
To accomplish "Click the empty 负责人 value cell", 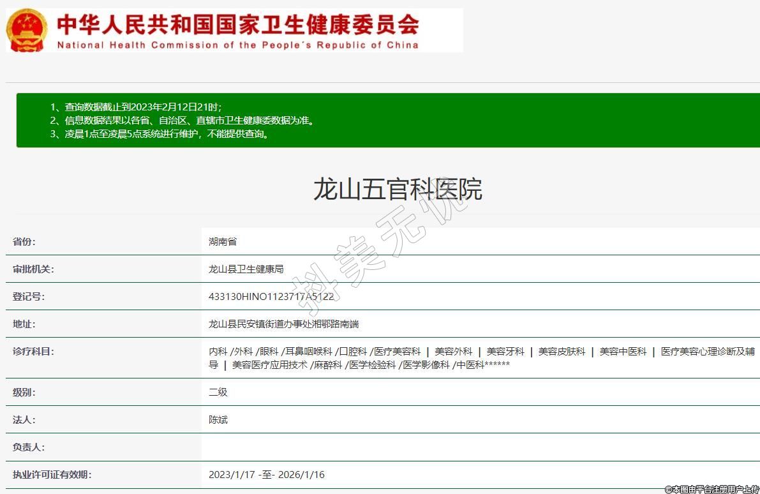I will 479,447.
